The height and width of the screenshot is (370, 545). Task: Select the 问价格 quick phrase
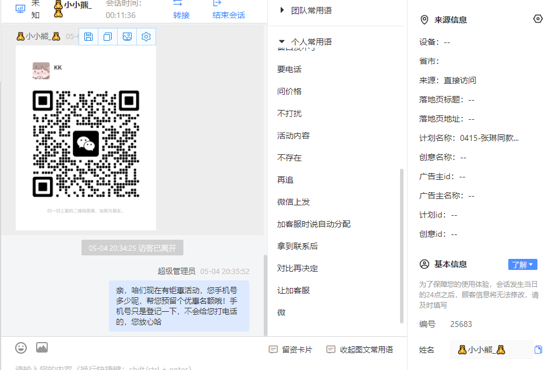tap(289, 91)
